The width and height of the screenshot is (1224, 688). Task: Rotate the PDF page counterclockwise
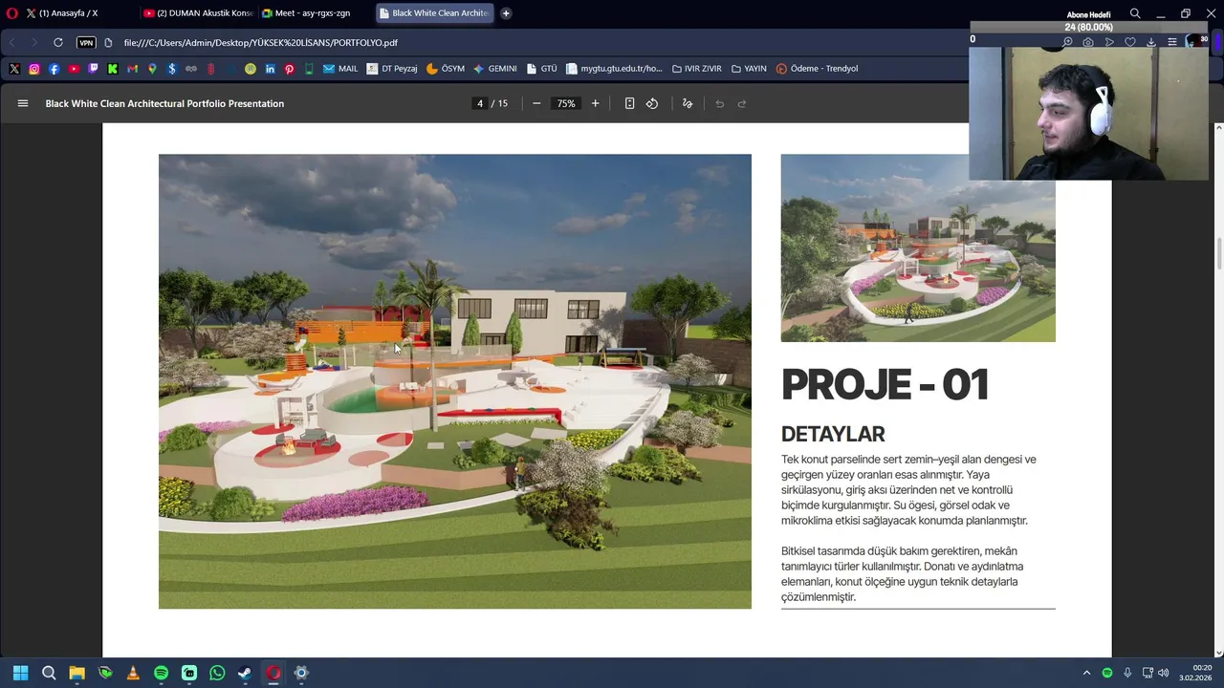[x=652, y=103]
